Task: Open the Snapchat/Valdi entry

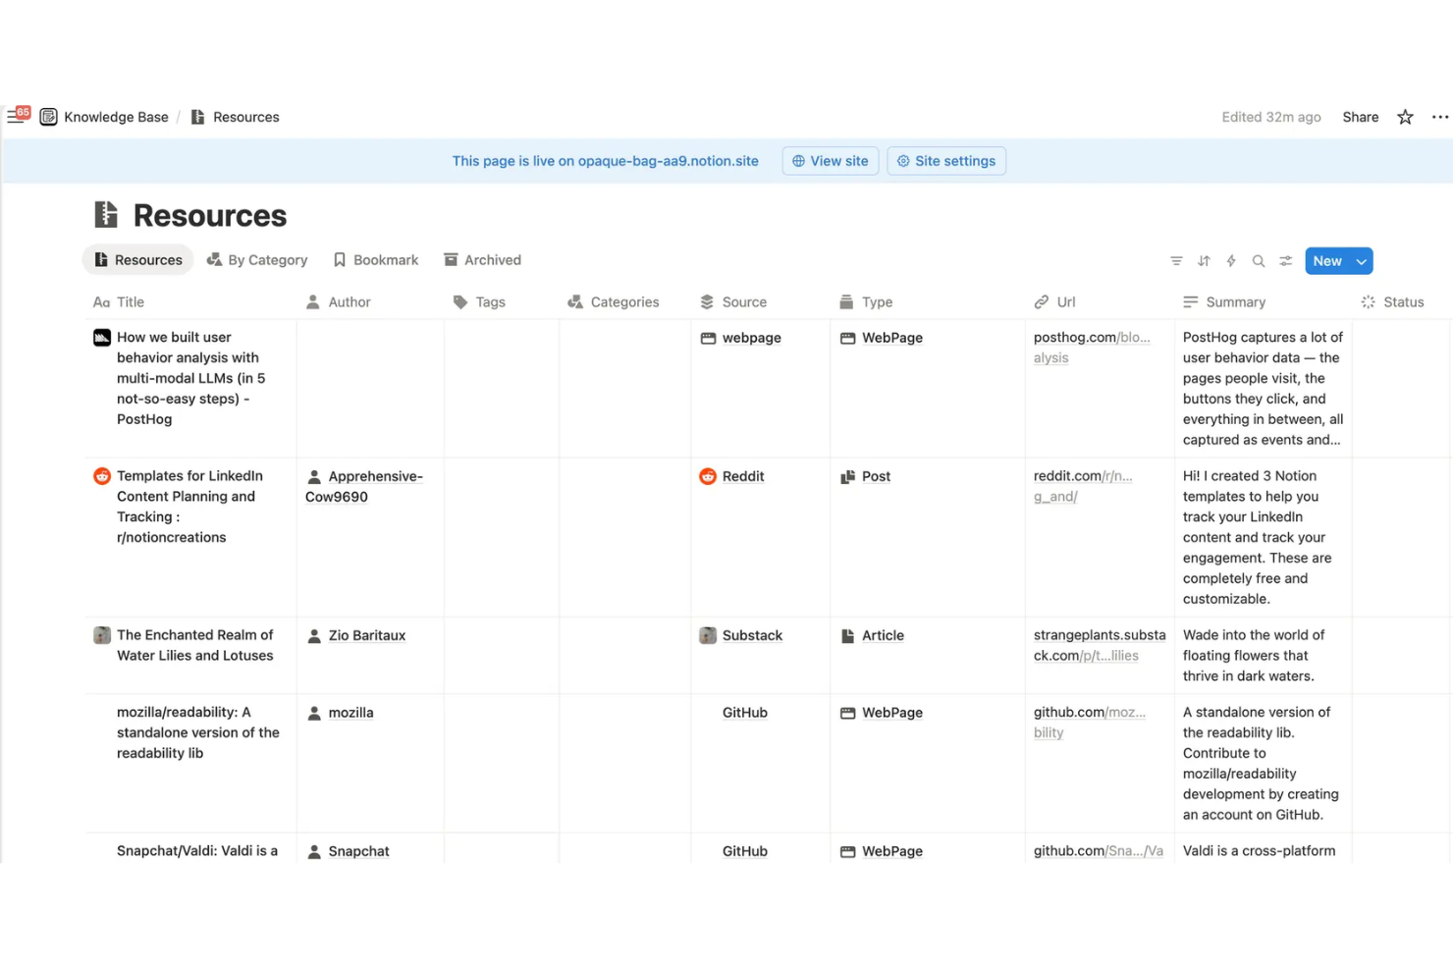Action: point(196,850)
